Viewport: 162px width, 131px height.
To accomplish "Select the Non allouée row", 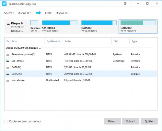I will 81,80.
